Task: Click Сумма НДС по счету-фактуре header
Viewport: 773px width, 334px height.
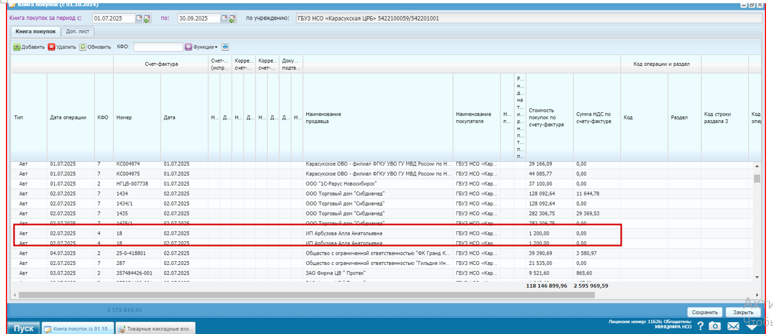Action: point(597,118)
